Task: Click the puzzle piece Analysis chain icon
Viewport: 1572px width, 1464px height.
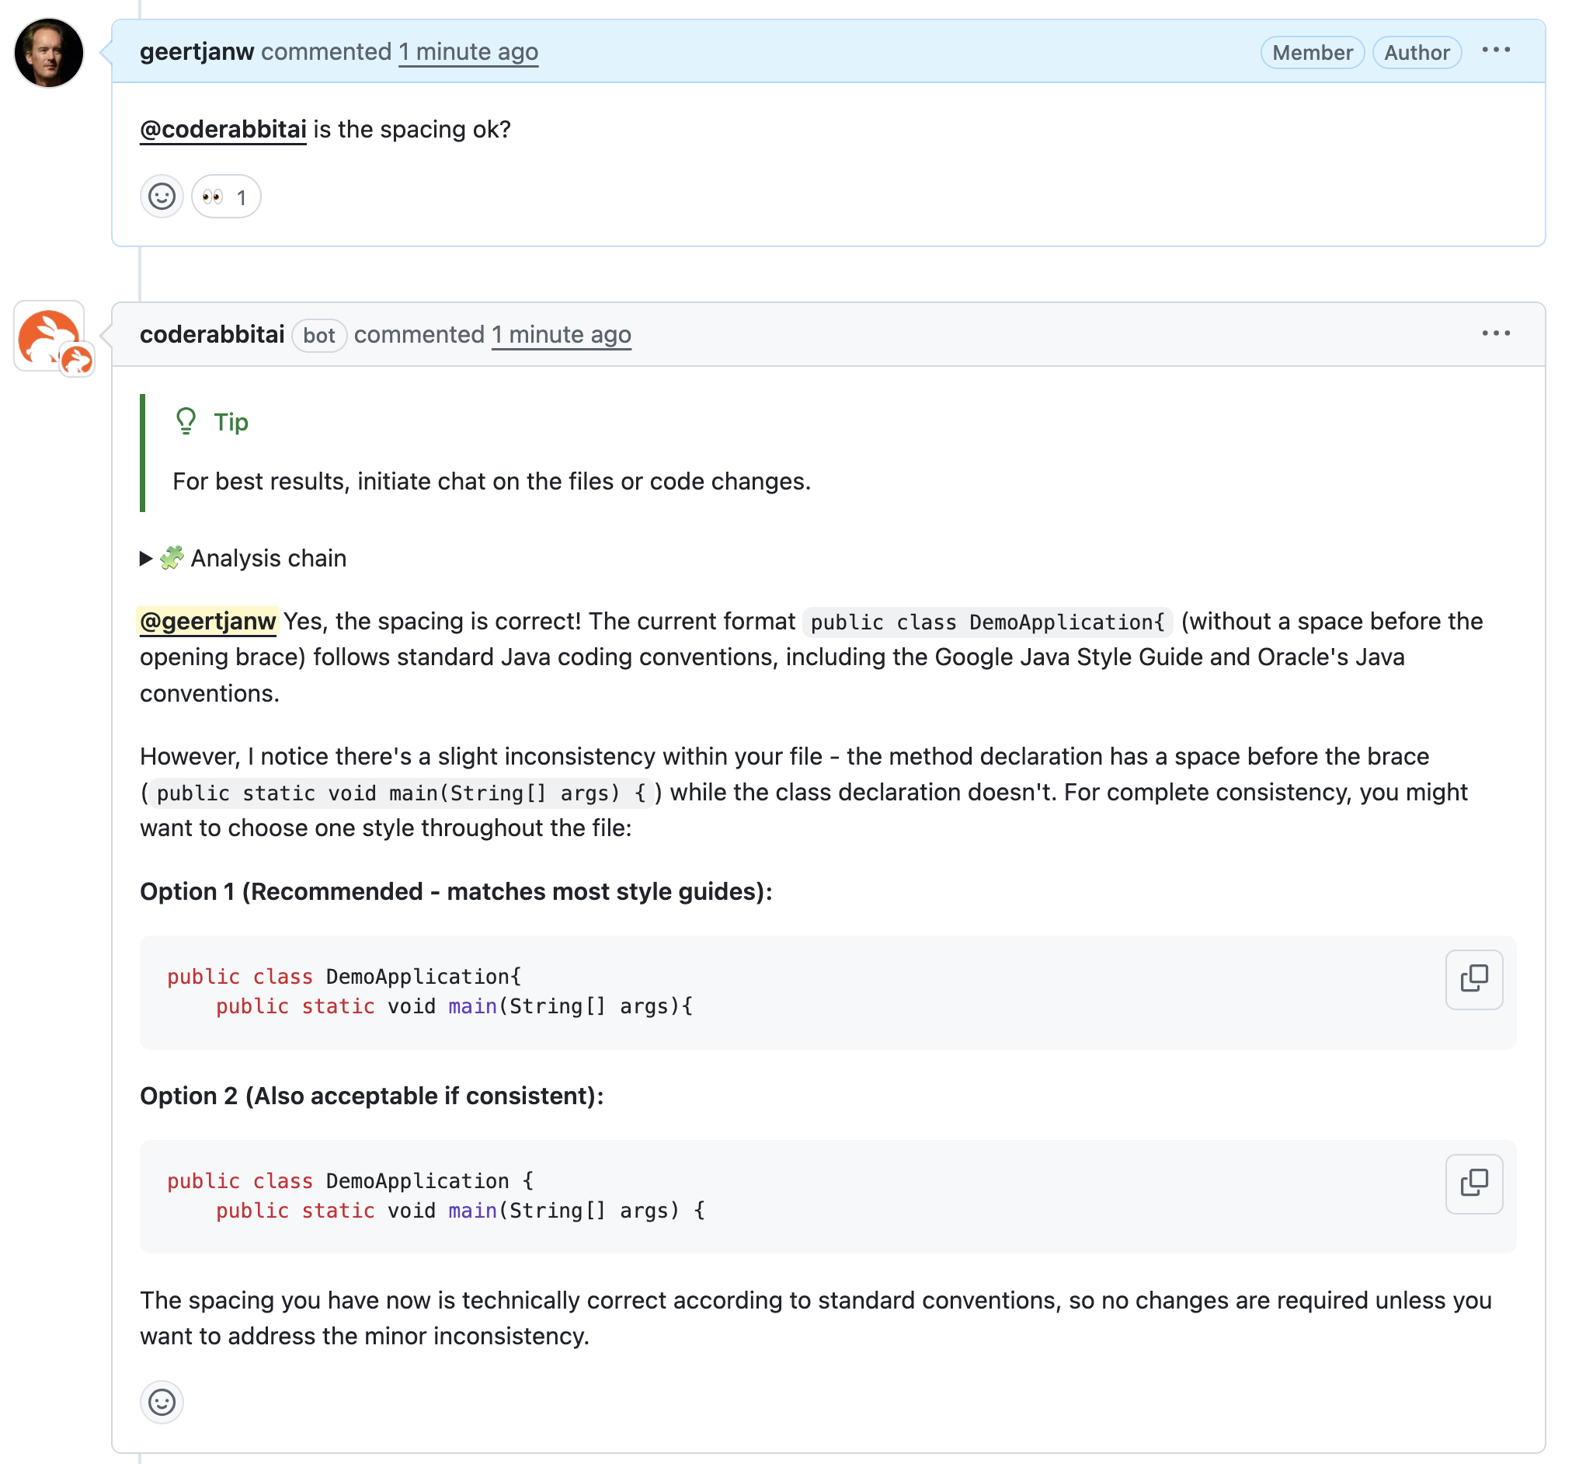Action: click(172, 558)
